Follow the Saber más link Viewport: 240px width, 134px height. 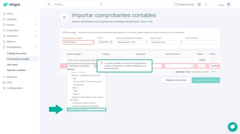pyautogui.click(x=147, y=22)
